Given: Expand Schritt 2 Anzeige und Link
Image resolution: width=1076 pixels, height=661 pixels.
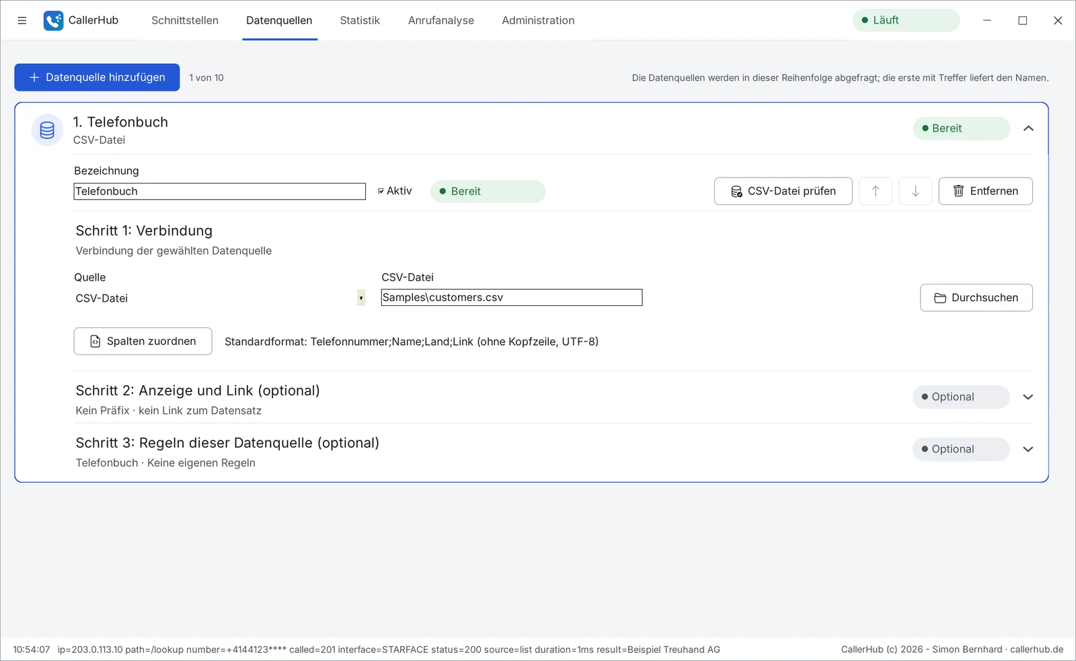Looking at the screenshot, I should point(1028,397).
